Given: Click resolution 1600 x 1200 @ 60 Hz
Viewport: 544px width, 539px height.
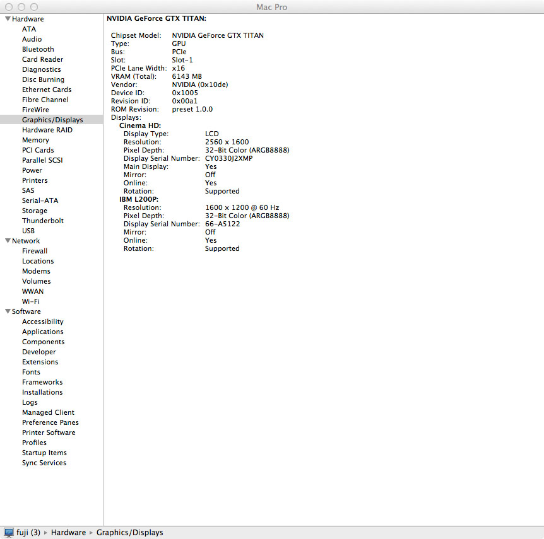Looking at the screenshot, I should tap(242, 207).
